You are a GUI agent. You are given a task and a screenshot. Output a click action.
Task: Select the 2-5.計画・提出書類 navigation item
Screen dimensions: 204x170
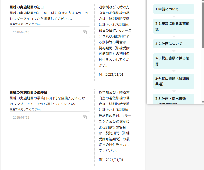coord(173,99)
